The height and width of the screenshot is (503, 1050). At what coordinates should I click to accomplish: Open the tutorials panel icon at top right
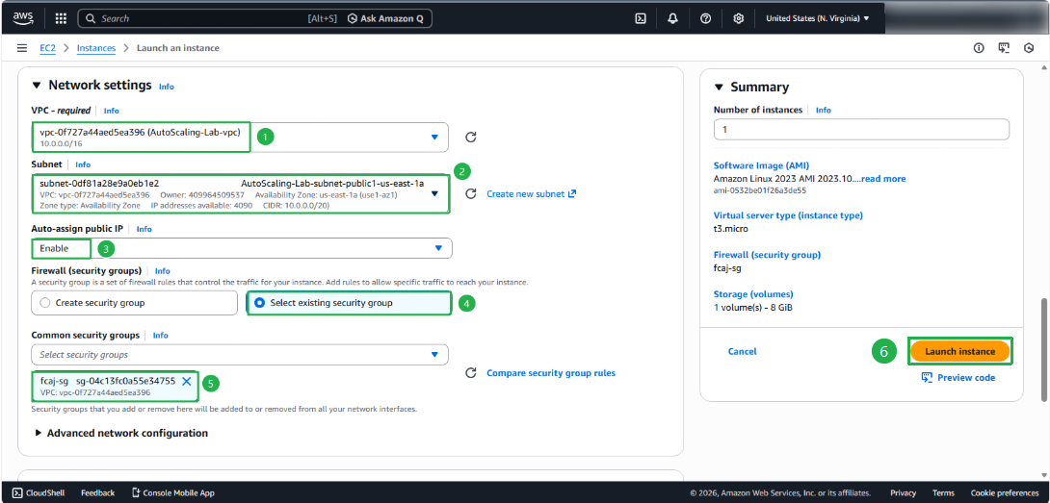[x=1004, y=48]
